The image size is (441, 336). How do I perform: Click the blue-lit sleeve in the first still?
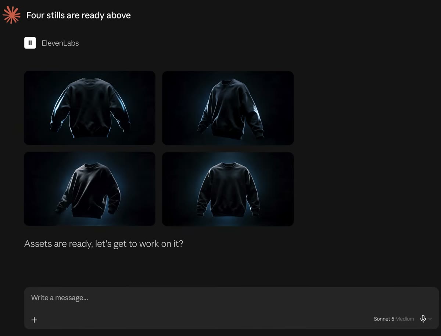pyautogui.click(x=60, y=108)
